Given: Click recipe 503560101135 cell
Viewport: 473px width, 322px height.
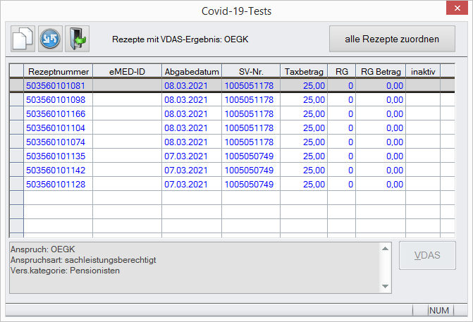Looking at the screenshot, I should [x=58, y=156].
